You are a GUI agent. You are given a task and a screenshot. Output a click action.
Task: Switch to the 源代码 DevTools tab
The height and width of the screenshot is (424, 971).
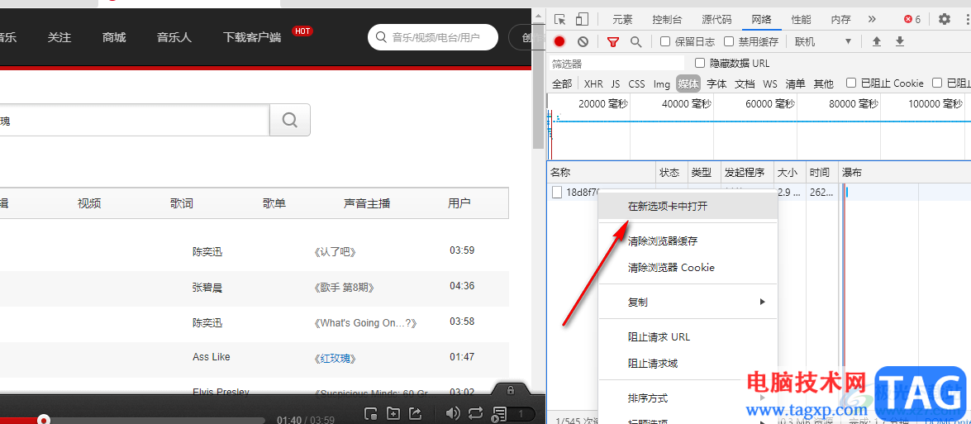point(716,19)
